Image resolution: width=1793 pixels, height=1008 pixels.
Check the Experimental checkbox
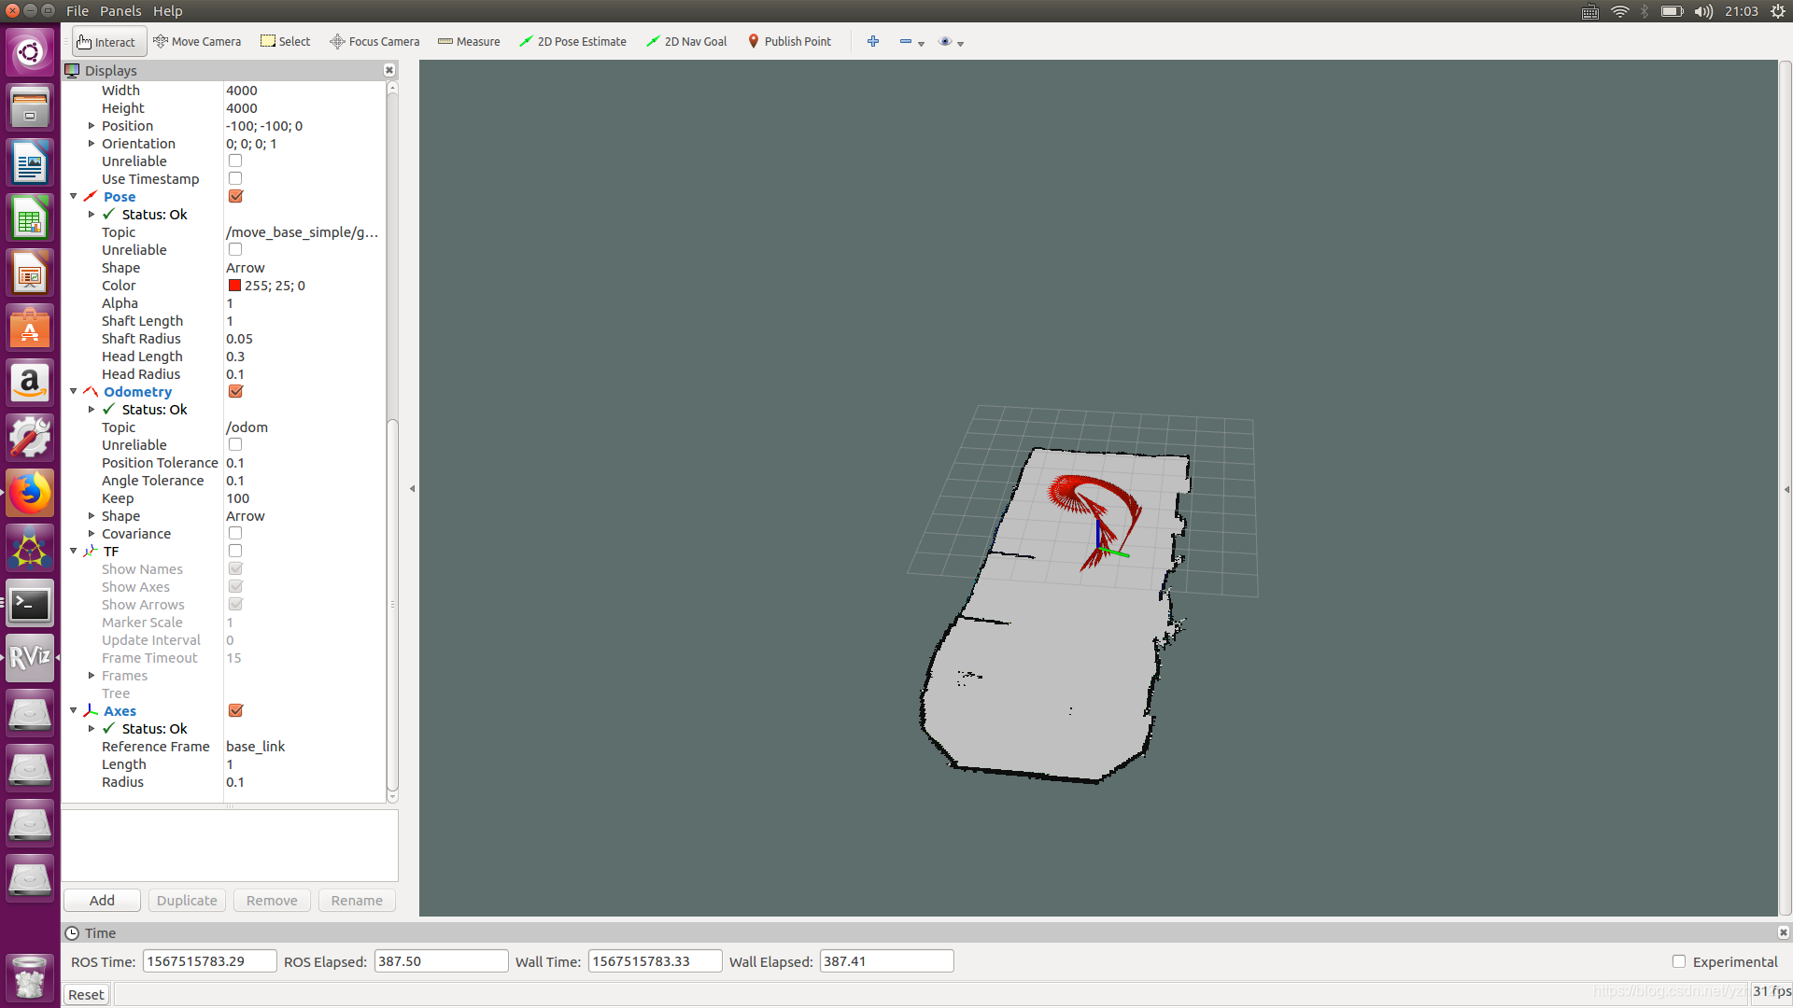(x=1679, y=961)
